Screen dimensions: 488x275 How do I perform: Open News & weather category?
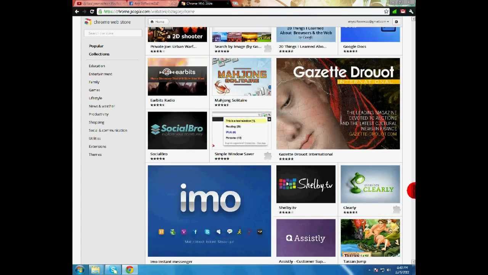click(102, 106)
